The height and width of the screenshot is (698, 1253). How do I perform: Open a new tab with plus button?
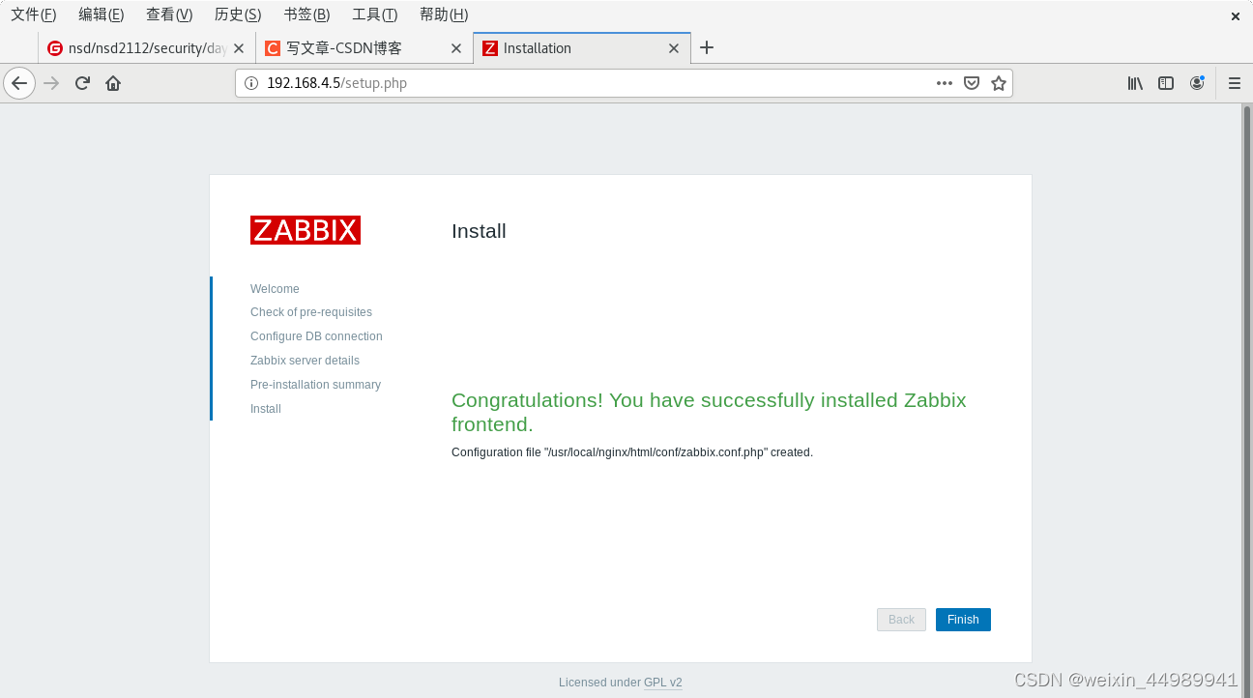click(707, 47)
